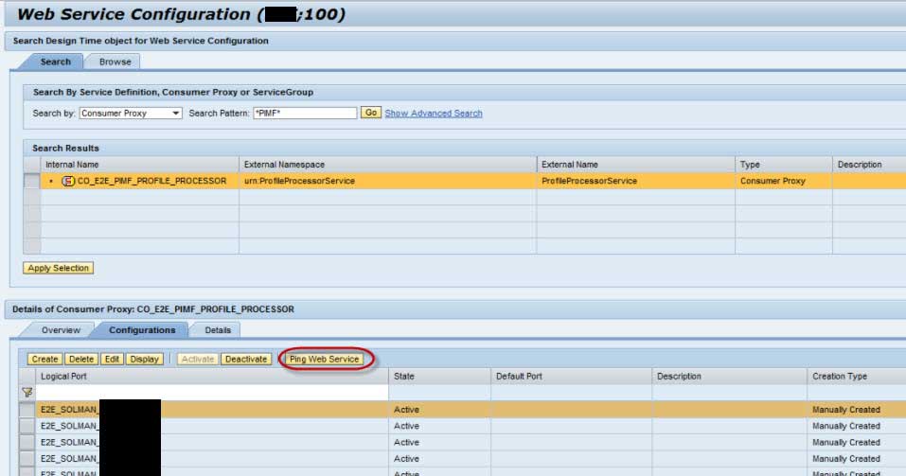Click the Activate button
Viewport: 906px width, 476px height.
click(198, 359)
